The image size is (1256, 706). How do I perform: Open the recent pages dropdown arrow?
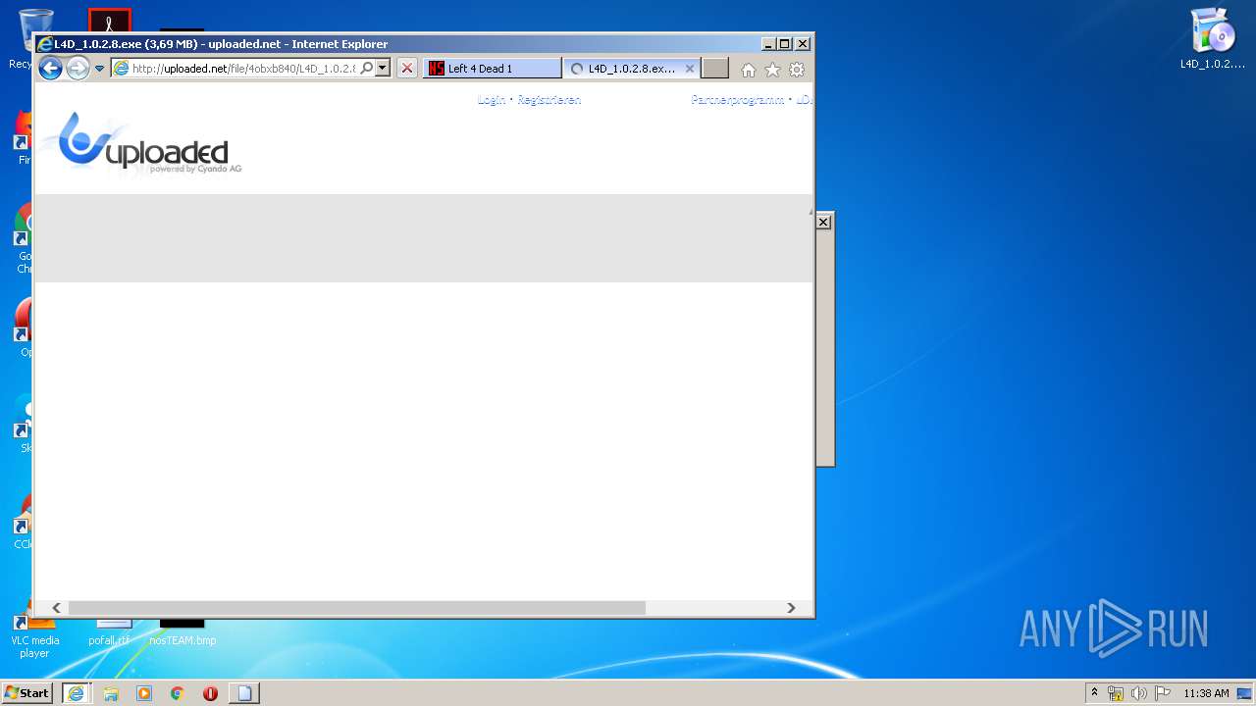(x=99, y=69)
